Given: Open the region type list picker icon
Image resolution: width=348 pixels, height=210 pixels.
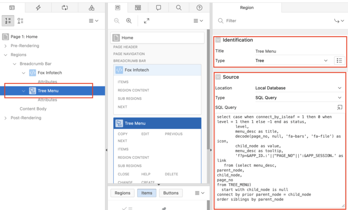Looking at the screenshot, I should click(339, 61).
